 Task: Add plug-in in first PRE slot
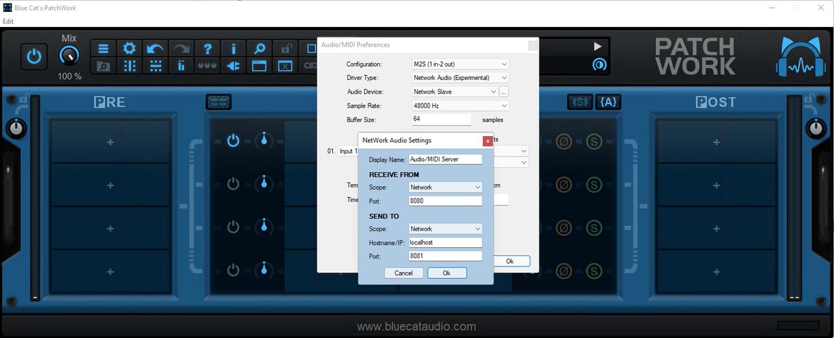point(110,142)
